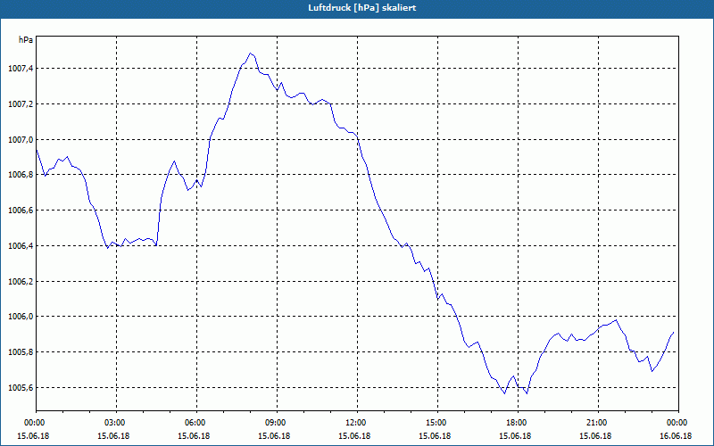Click the 15.06.18 date under 18:00
This screenshot has height=446, width=714.
pyautogui.click(x=515, y=436)
